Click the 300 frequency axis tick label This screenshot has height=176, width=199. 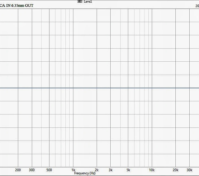(32, 170)
